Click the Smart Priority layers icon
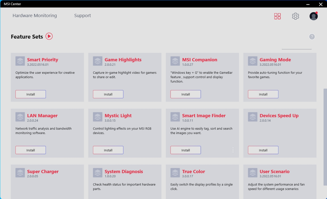 (x=20, y=61)
